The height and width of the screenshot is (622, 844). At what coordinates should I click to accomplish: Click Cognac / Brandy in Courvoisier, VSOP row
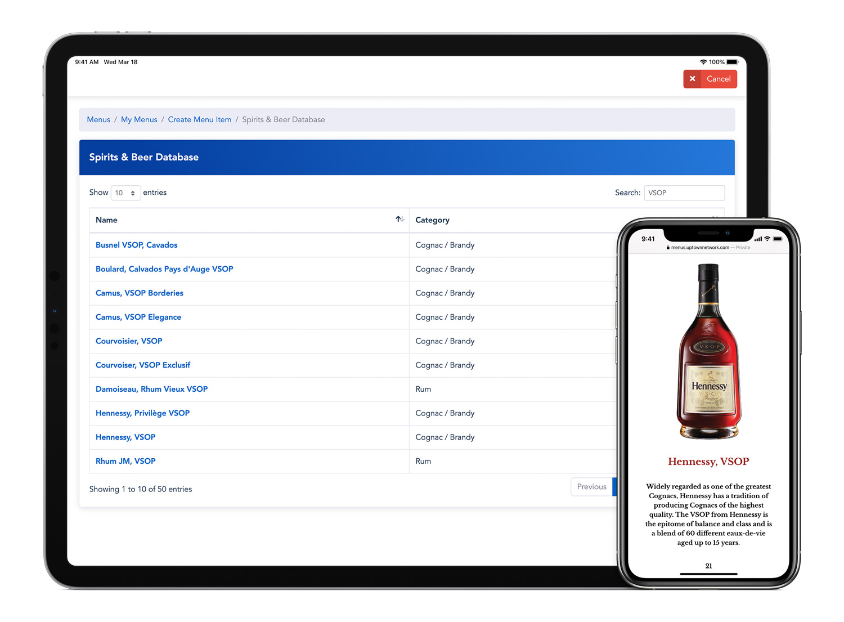445,341
